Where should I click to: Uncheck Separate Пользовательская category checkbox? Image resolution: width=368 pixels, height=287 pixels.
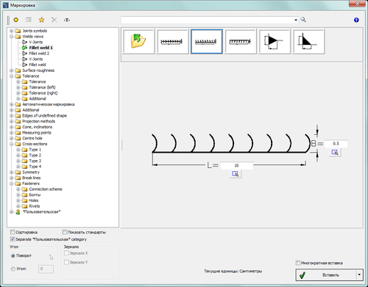tap(13, 239)
